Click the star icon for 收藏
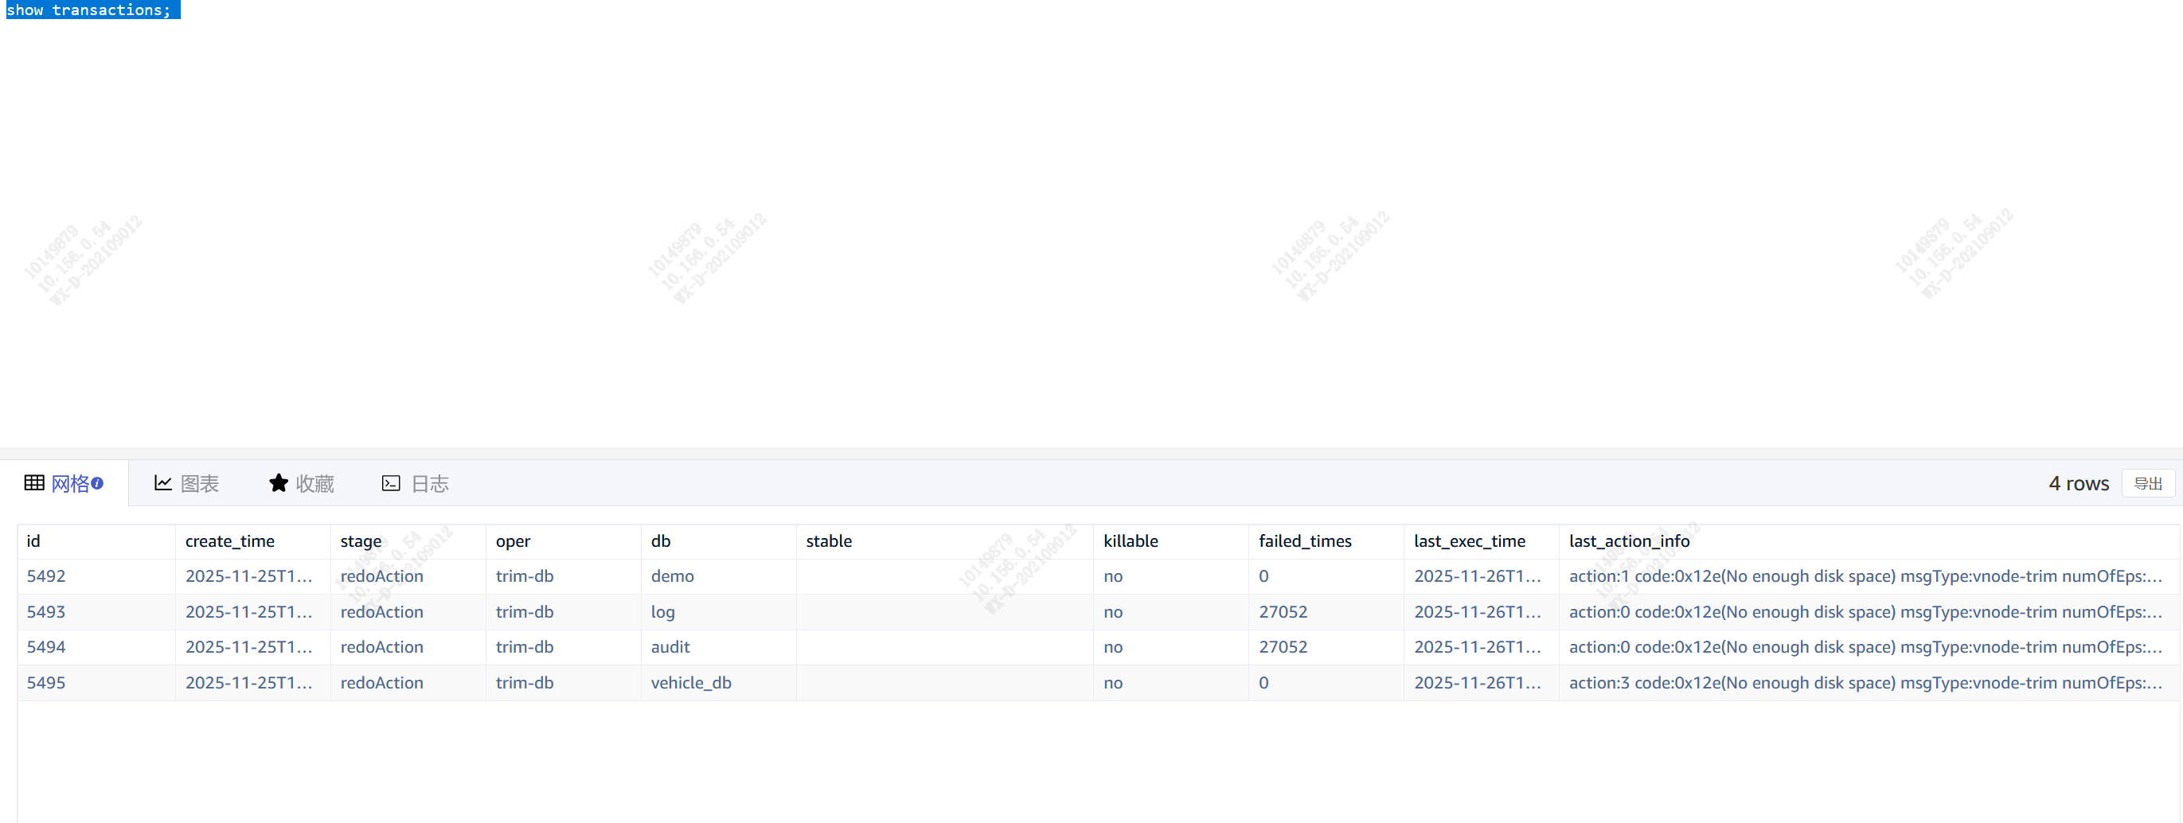The height and width of the screenshot is (823, 2183). 278,483
